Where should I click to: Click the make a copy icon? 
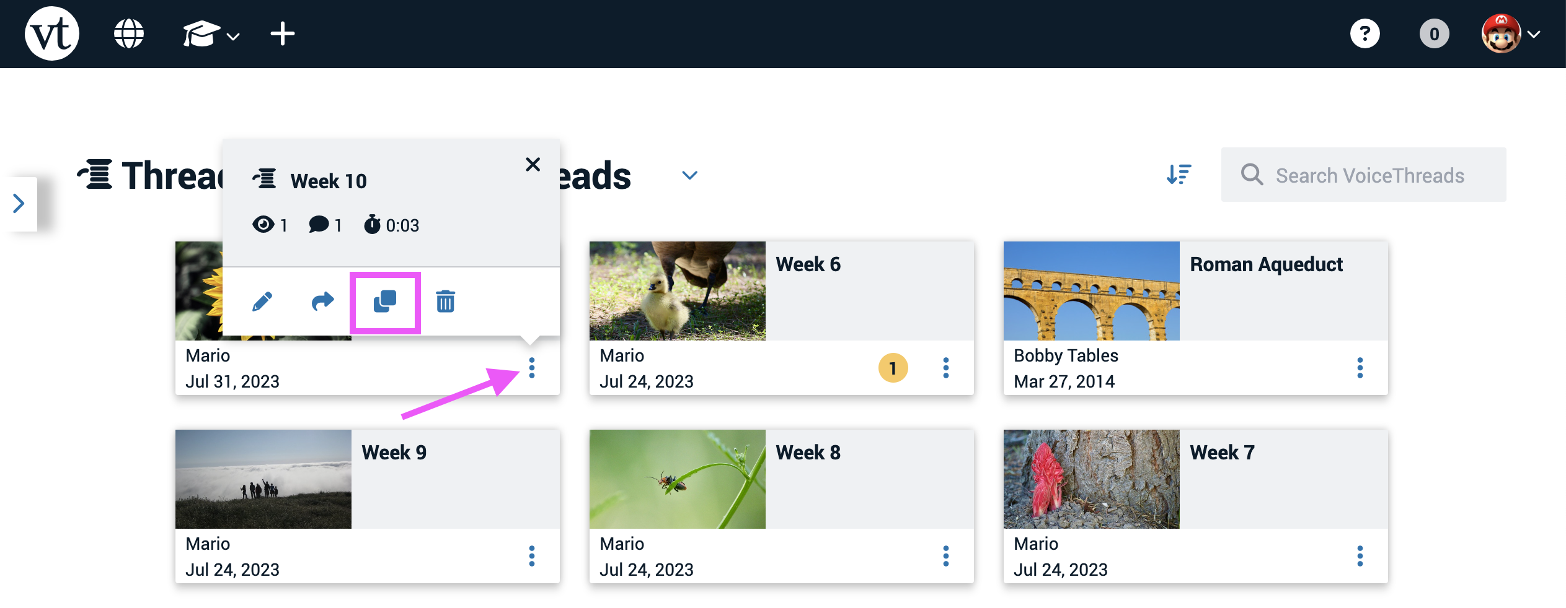point(385,302)
